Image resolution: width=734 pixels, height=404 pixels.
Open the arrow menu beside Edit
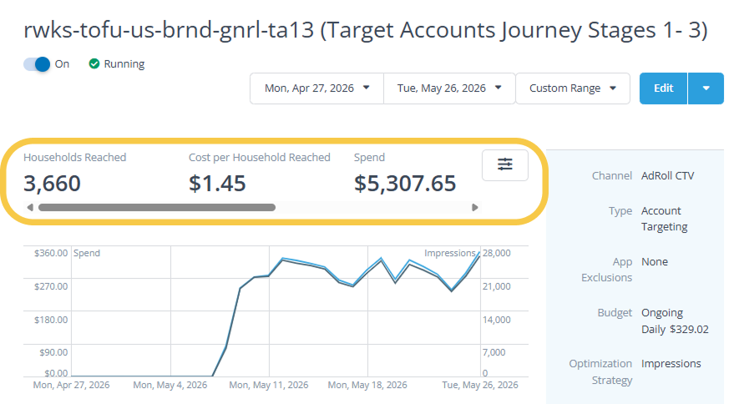click(706, 88)
